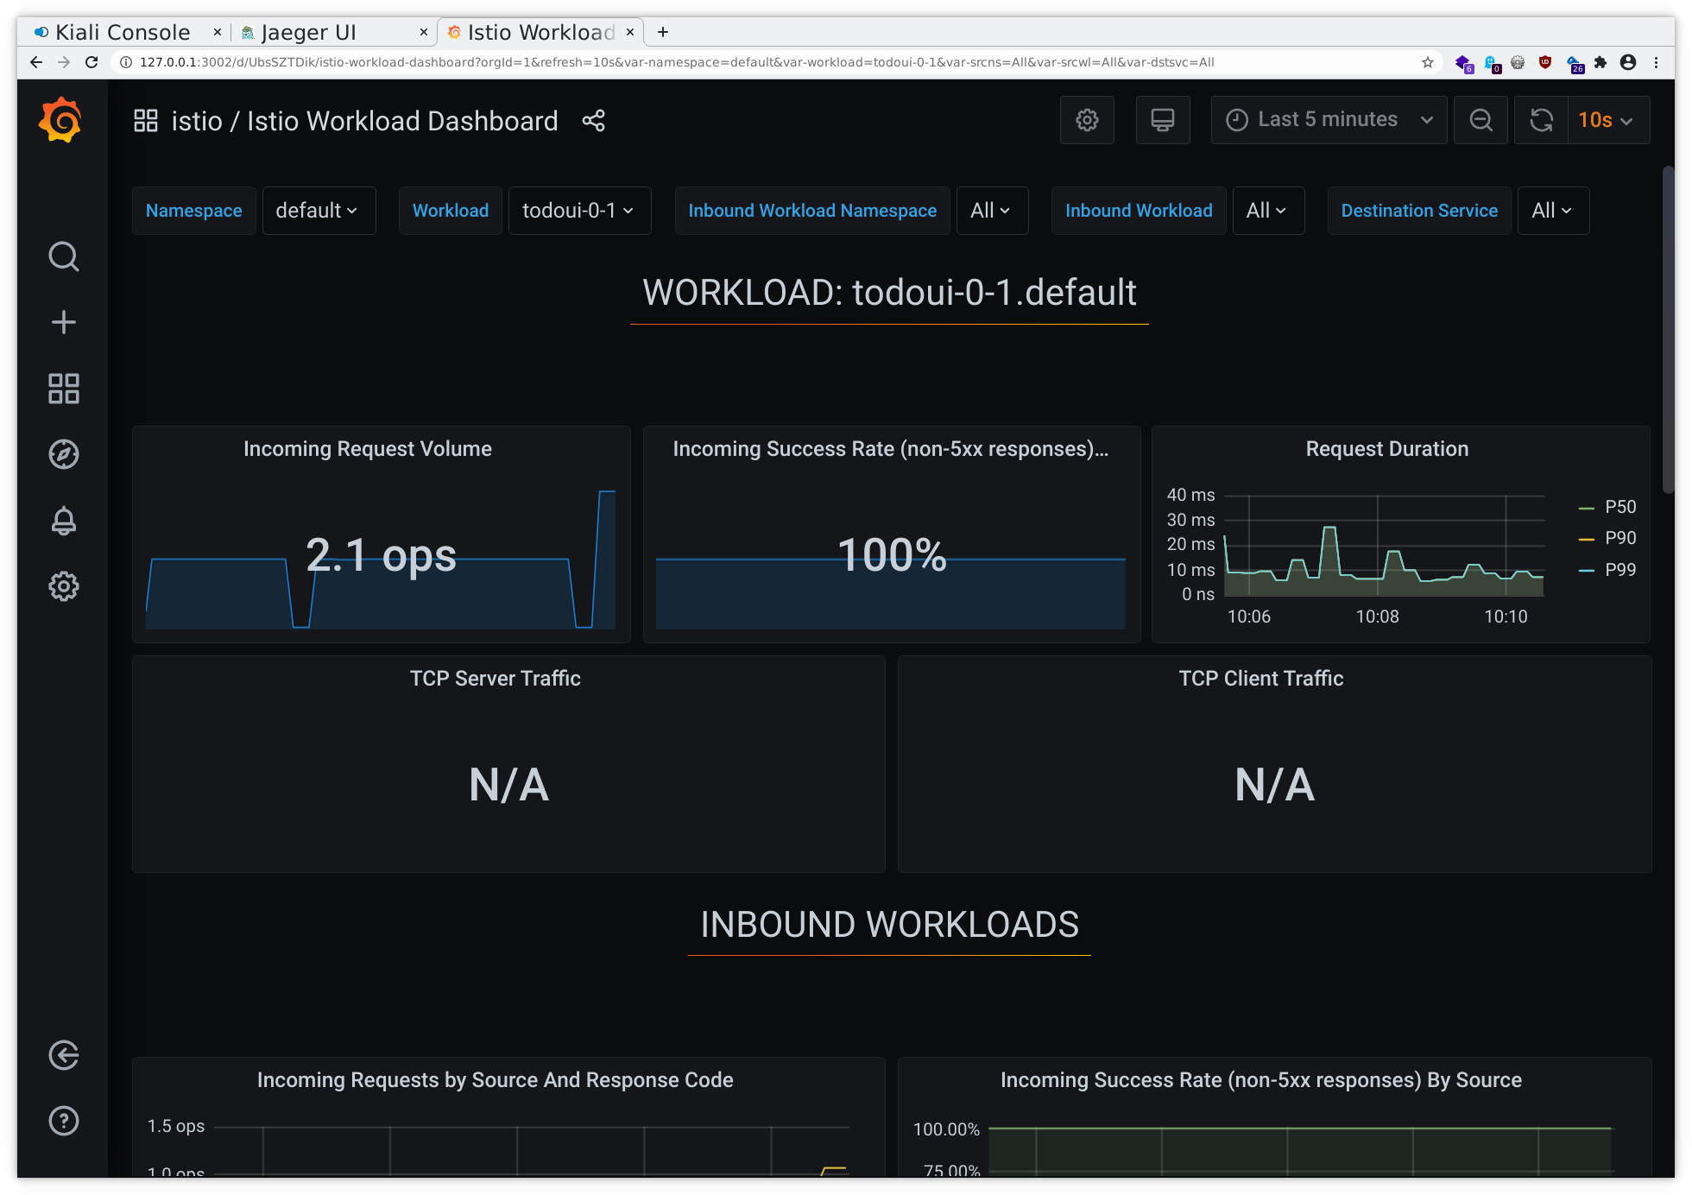Screen dimensions: 1692x1195
Task: Open the Last 5 minutes time picker
Action: 1328,120
